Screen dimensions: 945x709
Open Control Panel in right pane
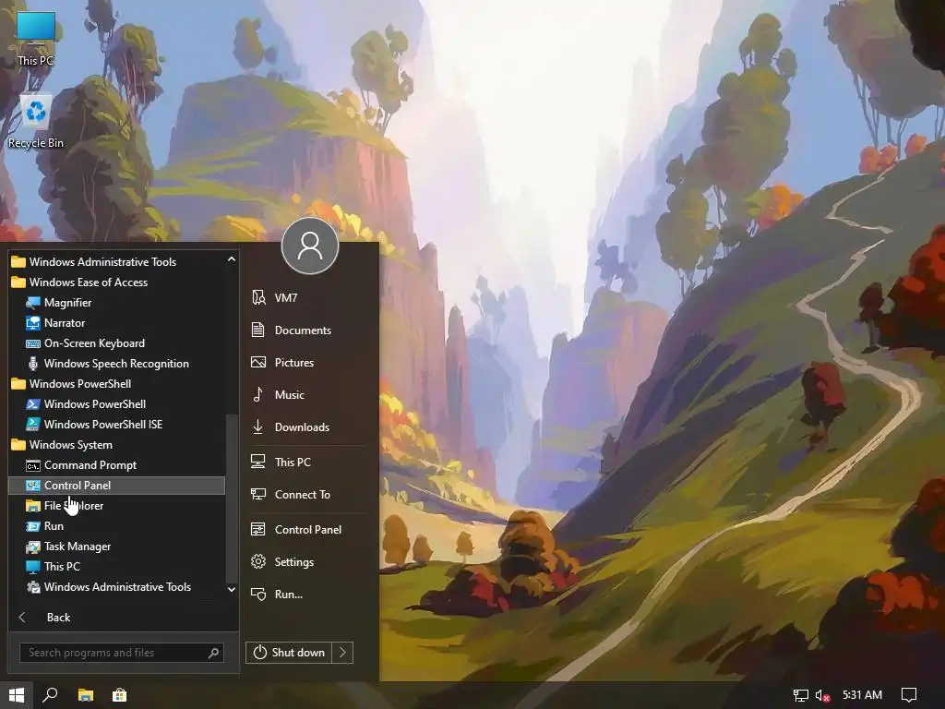[x=308, y=529]
